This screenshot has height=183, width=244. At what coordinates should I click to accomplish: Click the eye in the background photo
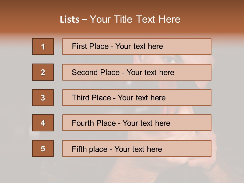click(x=169, y=60)
